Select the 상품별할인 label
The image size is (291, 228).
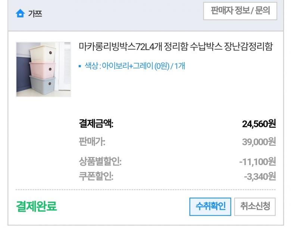click(x=100, y=162)
